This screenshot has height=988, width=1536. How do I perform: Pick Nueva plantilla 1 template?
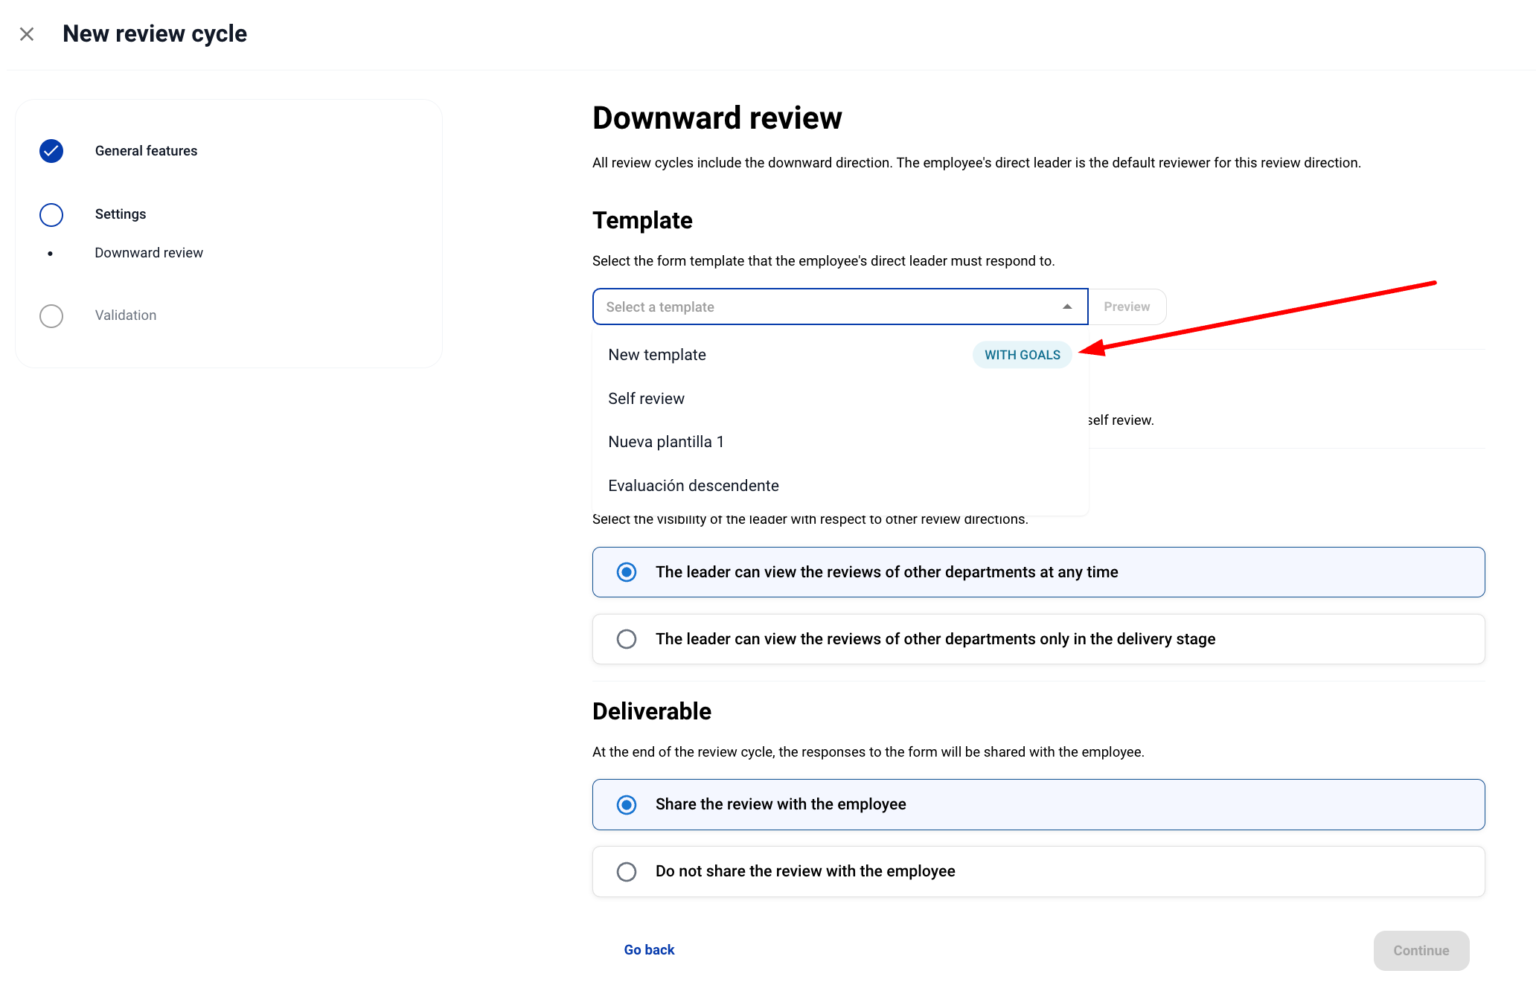click(x=666, y=442)
